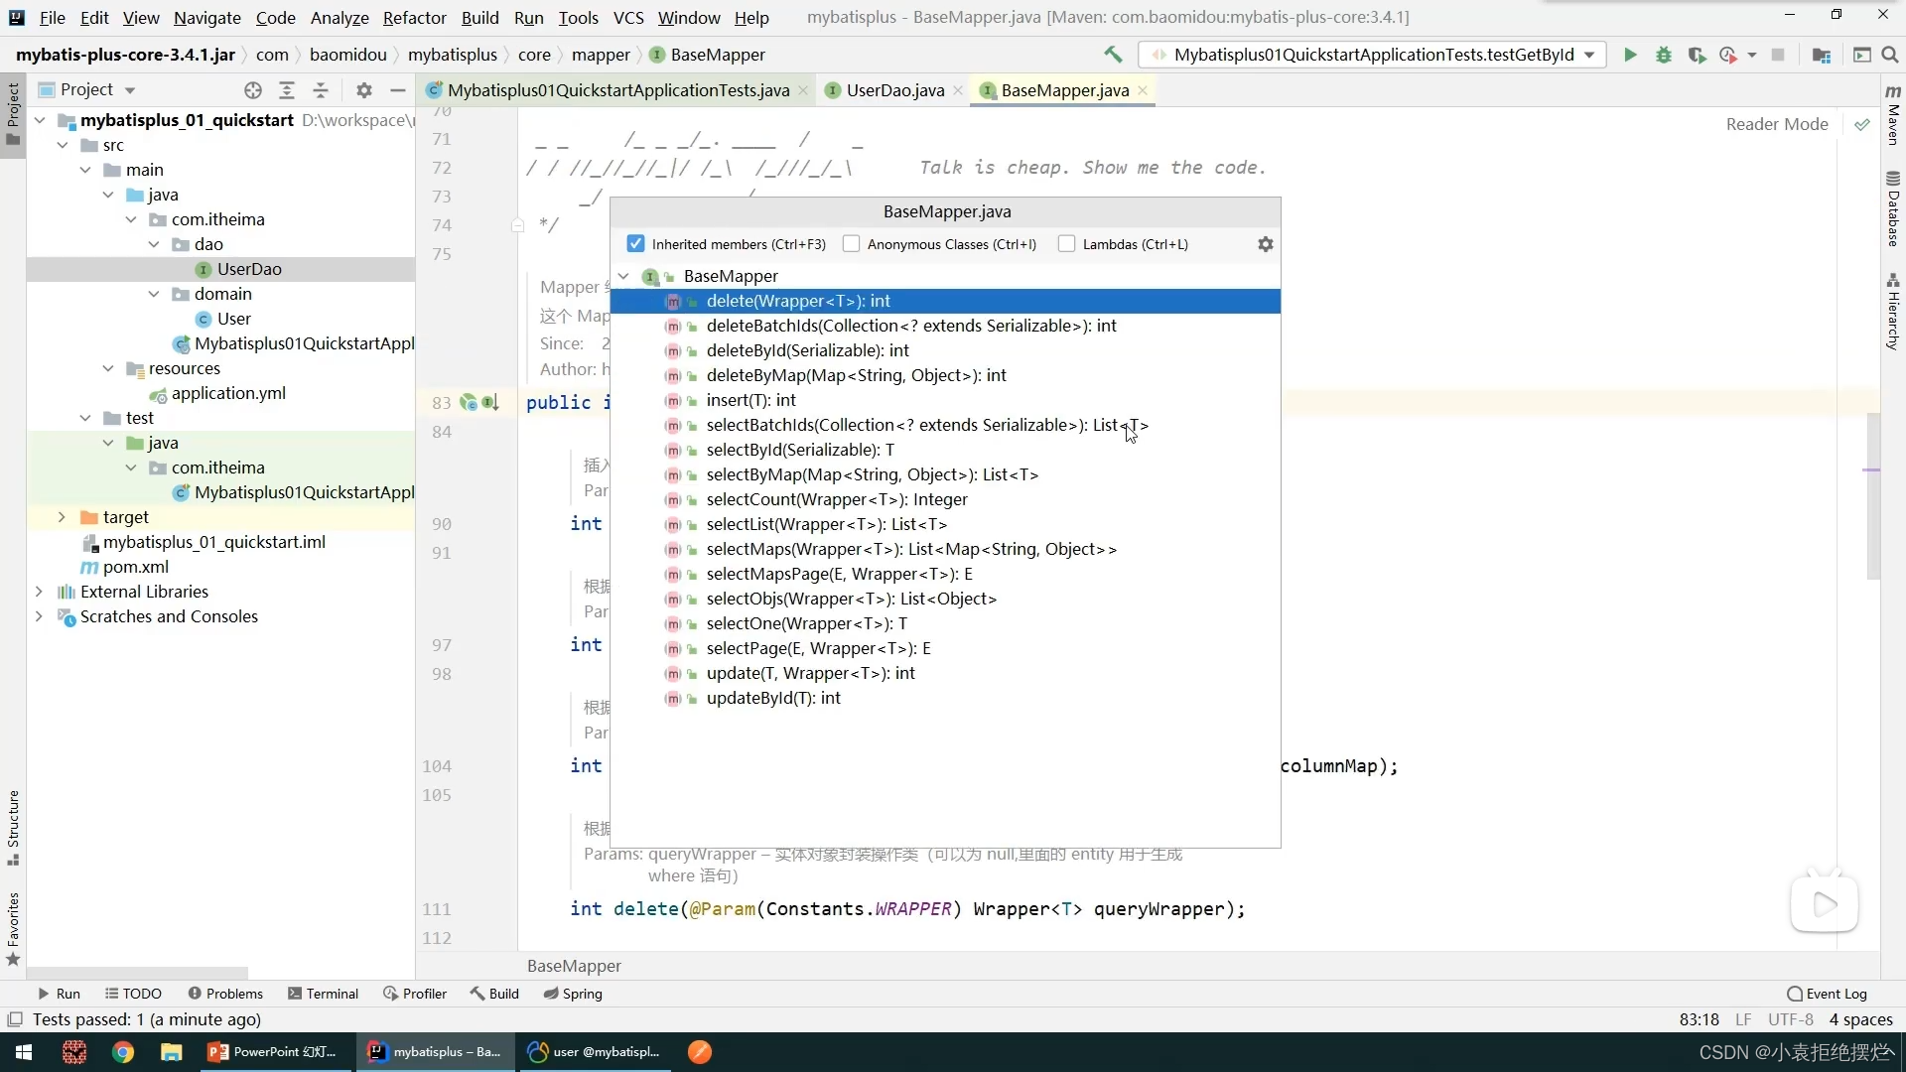Start debugging with the bug icon
Screen dimensions: 1906x1072
pyautogui.click(x=1664, y=55)
